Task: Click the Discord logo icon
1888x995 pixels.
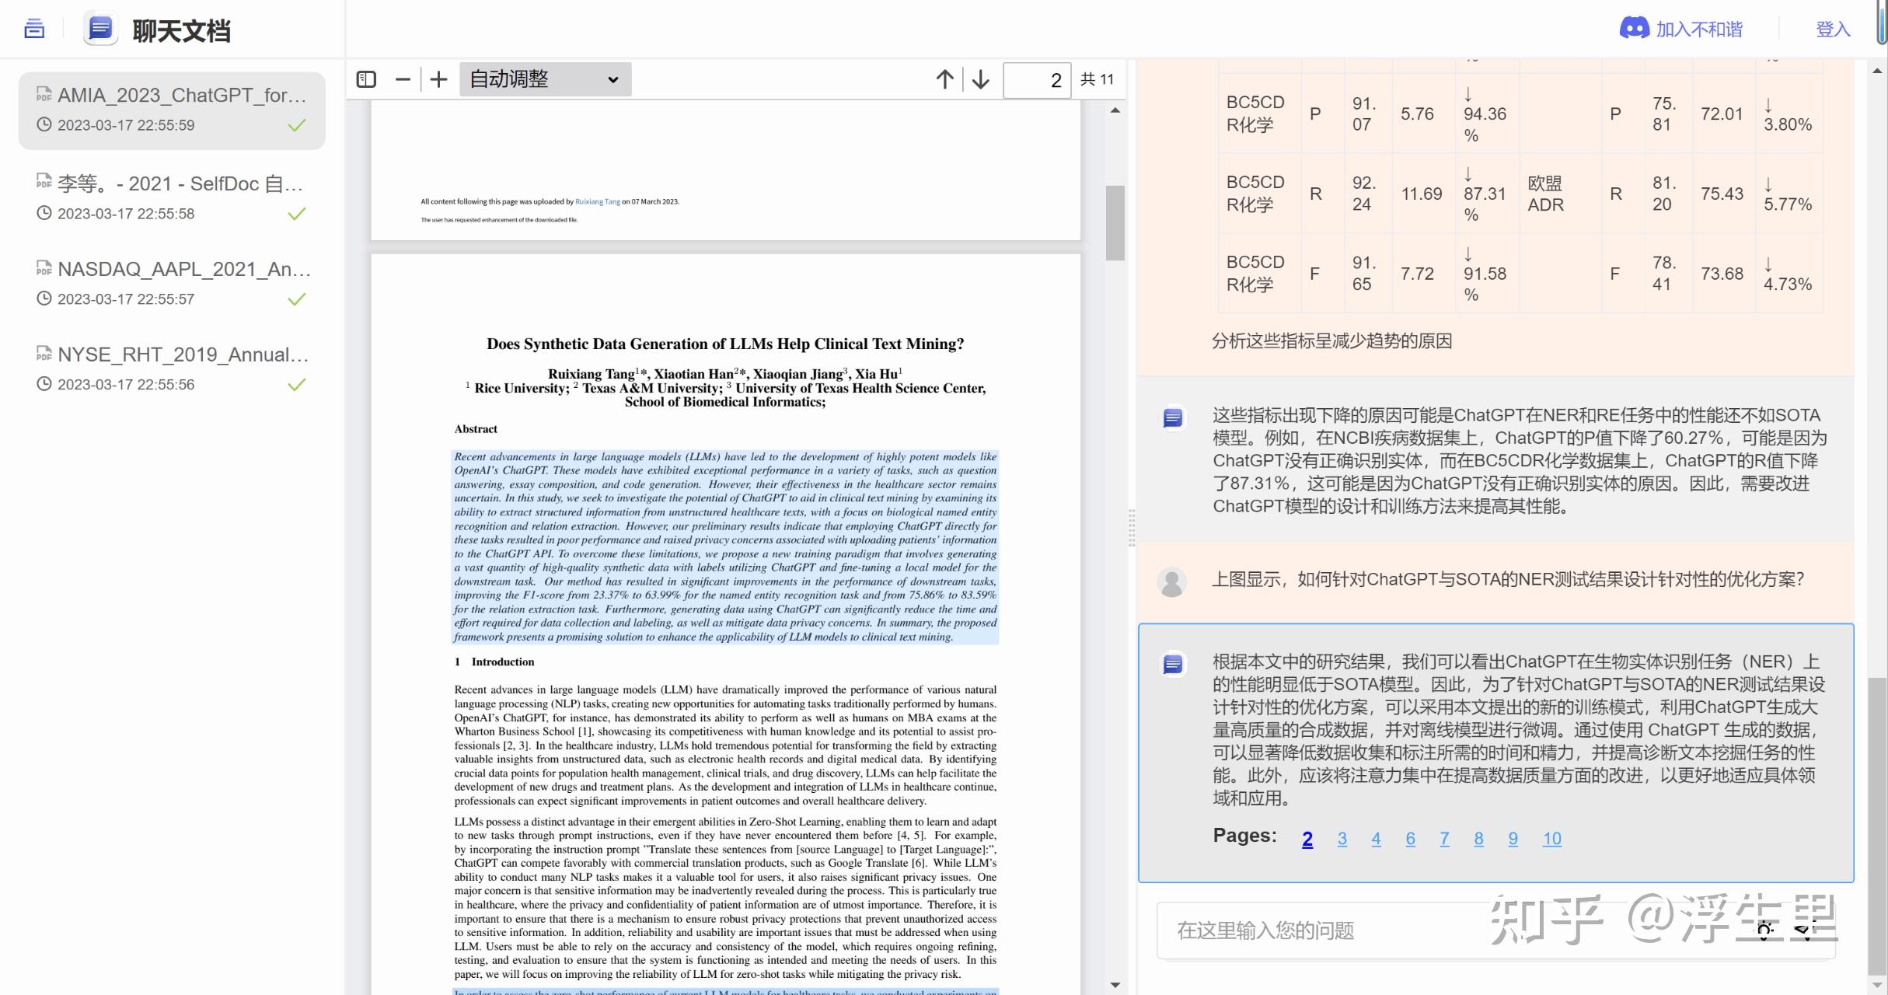Action: 1634,29
